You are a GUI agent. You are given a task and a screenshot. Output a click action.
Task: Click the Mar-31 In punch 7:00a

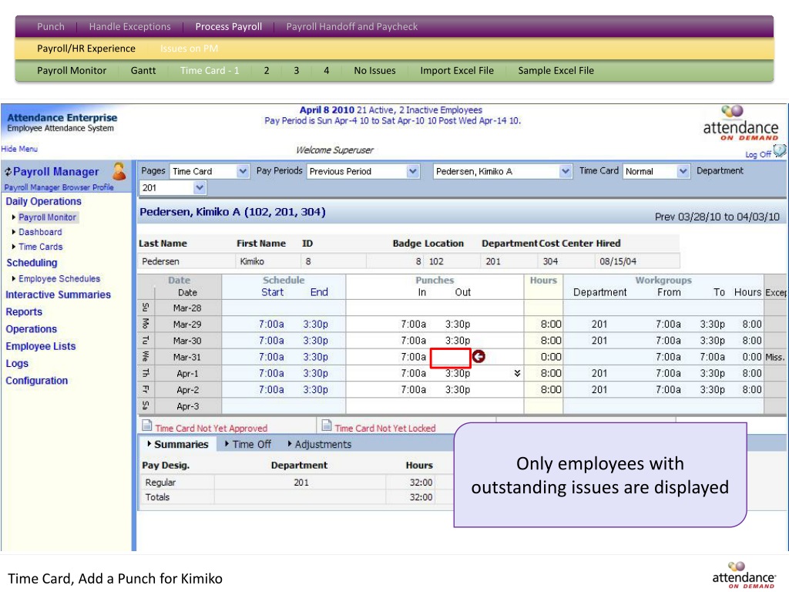[x=413, y=357]
